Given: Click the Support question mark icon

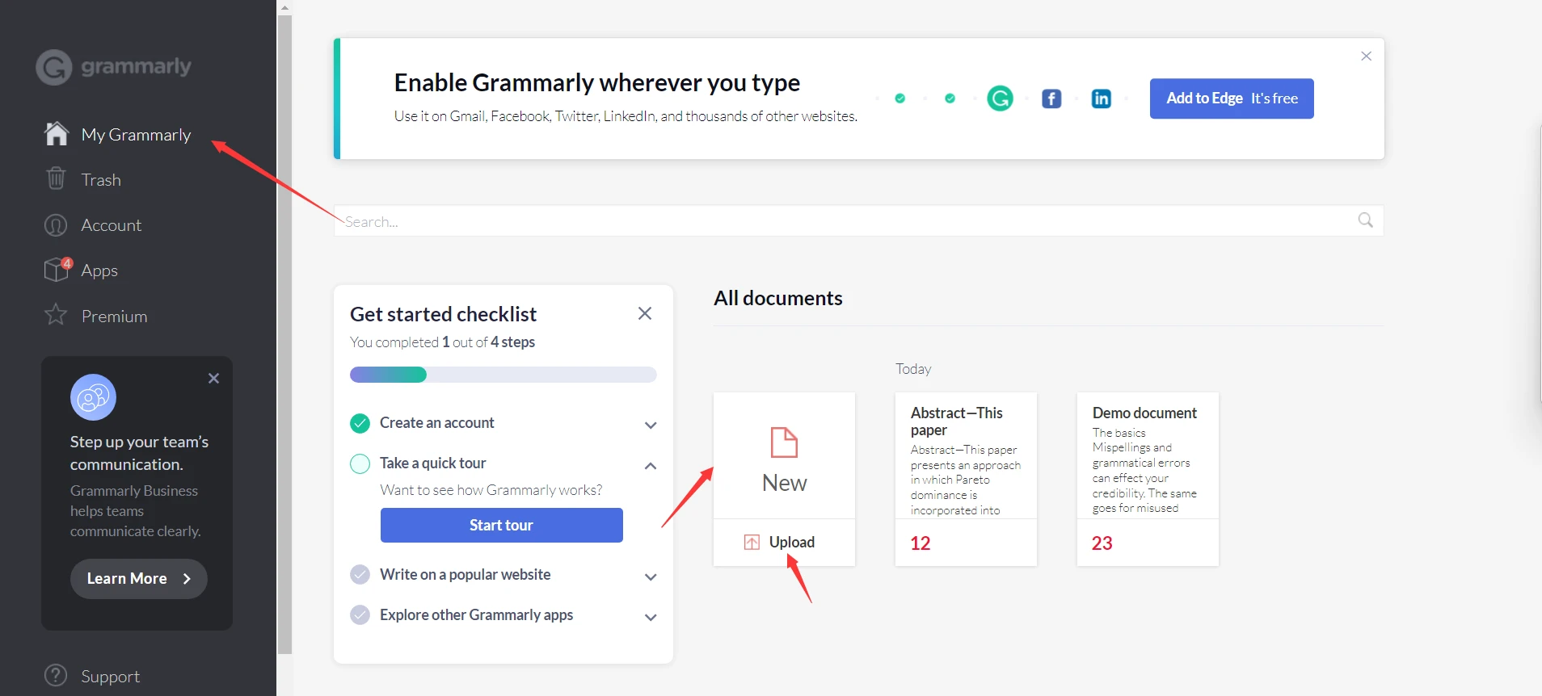Looking at the screenshot, I should coord(56,675).
